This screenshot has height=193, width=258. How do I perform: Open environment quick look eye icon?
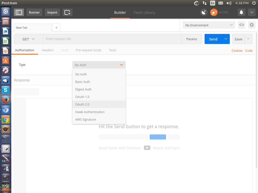pyautogui.click(x=242, y=25)
